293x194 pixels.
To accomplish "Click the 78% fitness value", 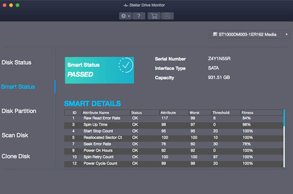I will [x=247, y=144].
